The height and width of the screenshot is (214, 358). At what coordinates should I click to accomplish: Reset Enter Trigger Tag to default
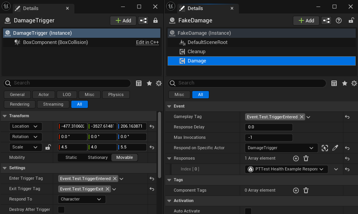click(152, 179)
